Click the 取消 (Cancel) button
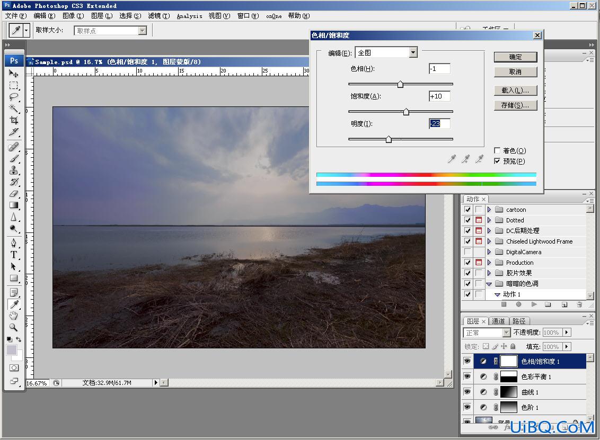The width and height of the screenshot is (600, 440). (x=515, y=71)
